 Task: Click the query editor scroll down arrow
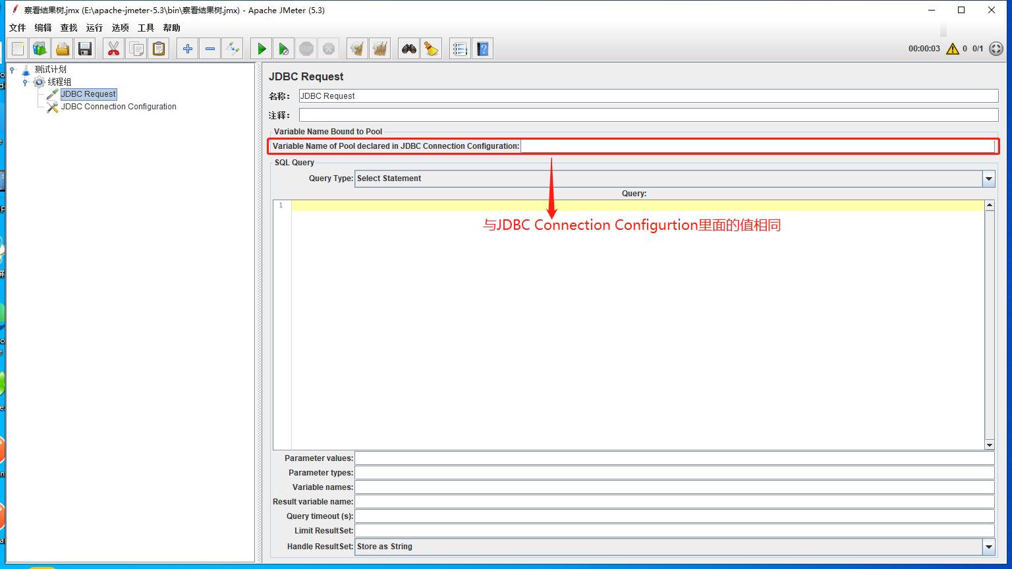[990, 445]
